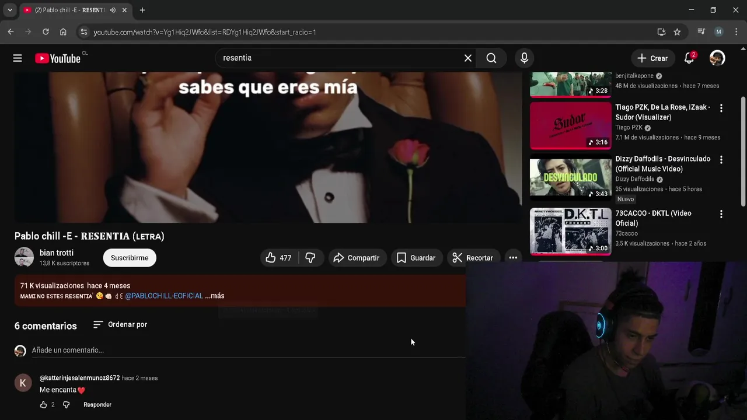Open the account avatar menu
The width and height of the screenshot is (747, 420).
717,58
